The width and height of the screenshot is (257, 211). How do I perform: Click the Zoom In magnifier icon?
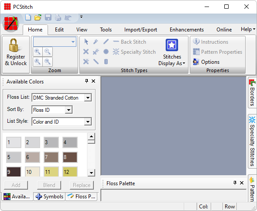(38, 52)
